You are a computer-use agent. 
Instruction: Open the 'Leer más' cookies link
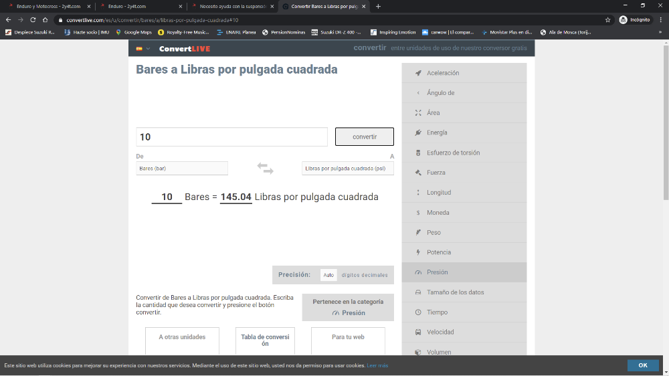[377, 366]
